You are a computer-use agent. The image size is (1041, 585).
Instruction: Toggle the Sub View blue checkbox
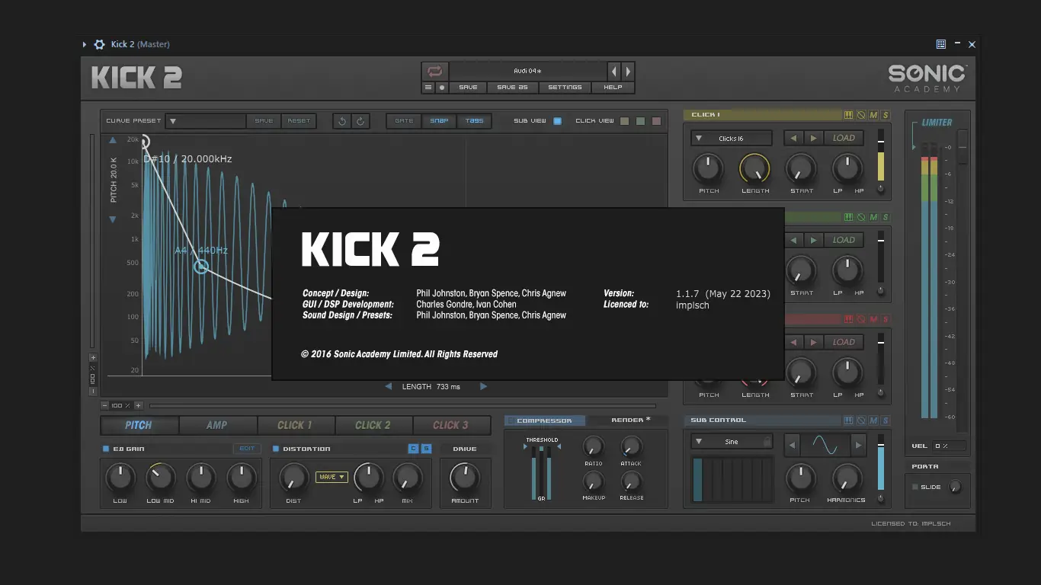pyautogui.click(x=557, y=121)
